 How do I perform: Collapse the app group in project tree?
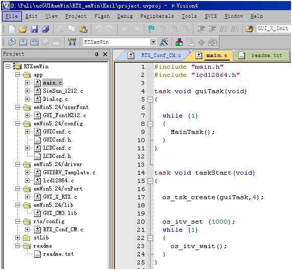click(x=17, y=75)
